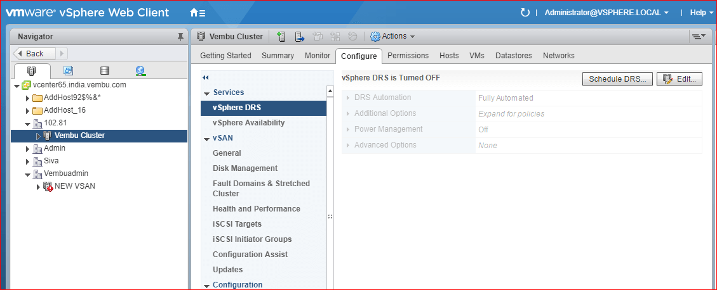The image size is (717, 290).
Task: Switch to the Monitor tab
Action: point(318,56)
